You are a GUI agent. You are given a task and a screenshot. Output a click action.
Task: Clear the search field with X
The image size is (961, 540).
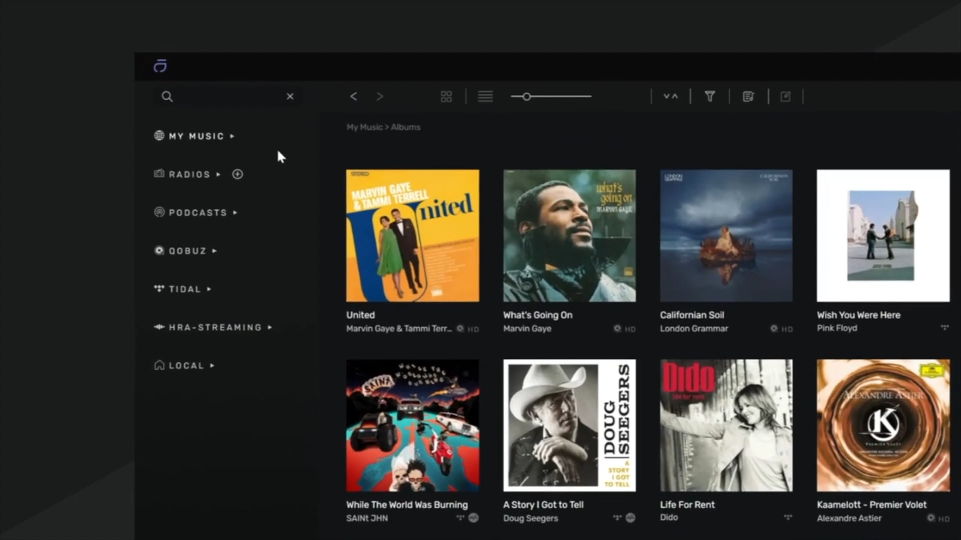(x=290, y=96)
